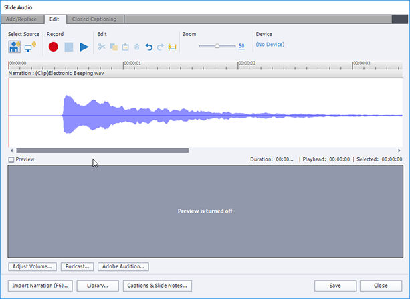
Task: Open the Adjust Volume dialog
Action: (x=32, y=266)
